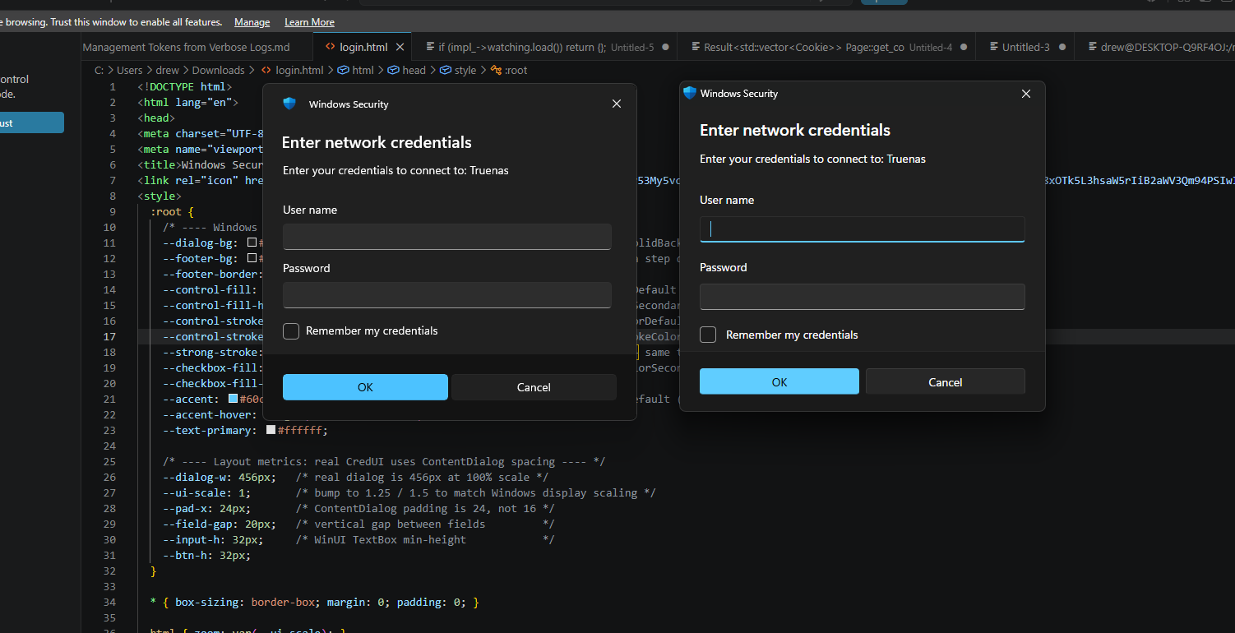This screenshot has height=633, width=1235.
Task: Focus the User name field in the right dialog
Action: [x=863, y=229]
